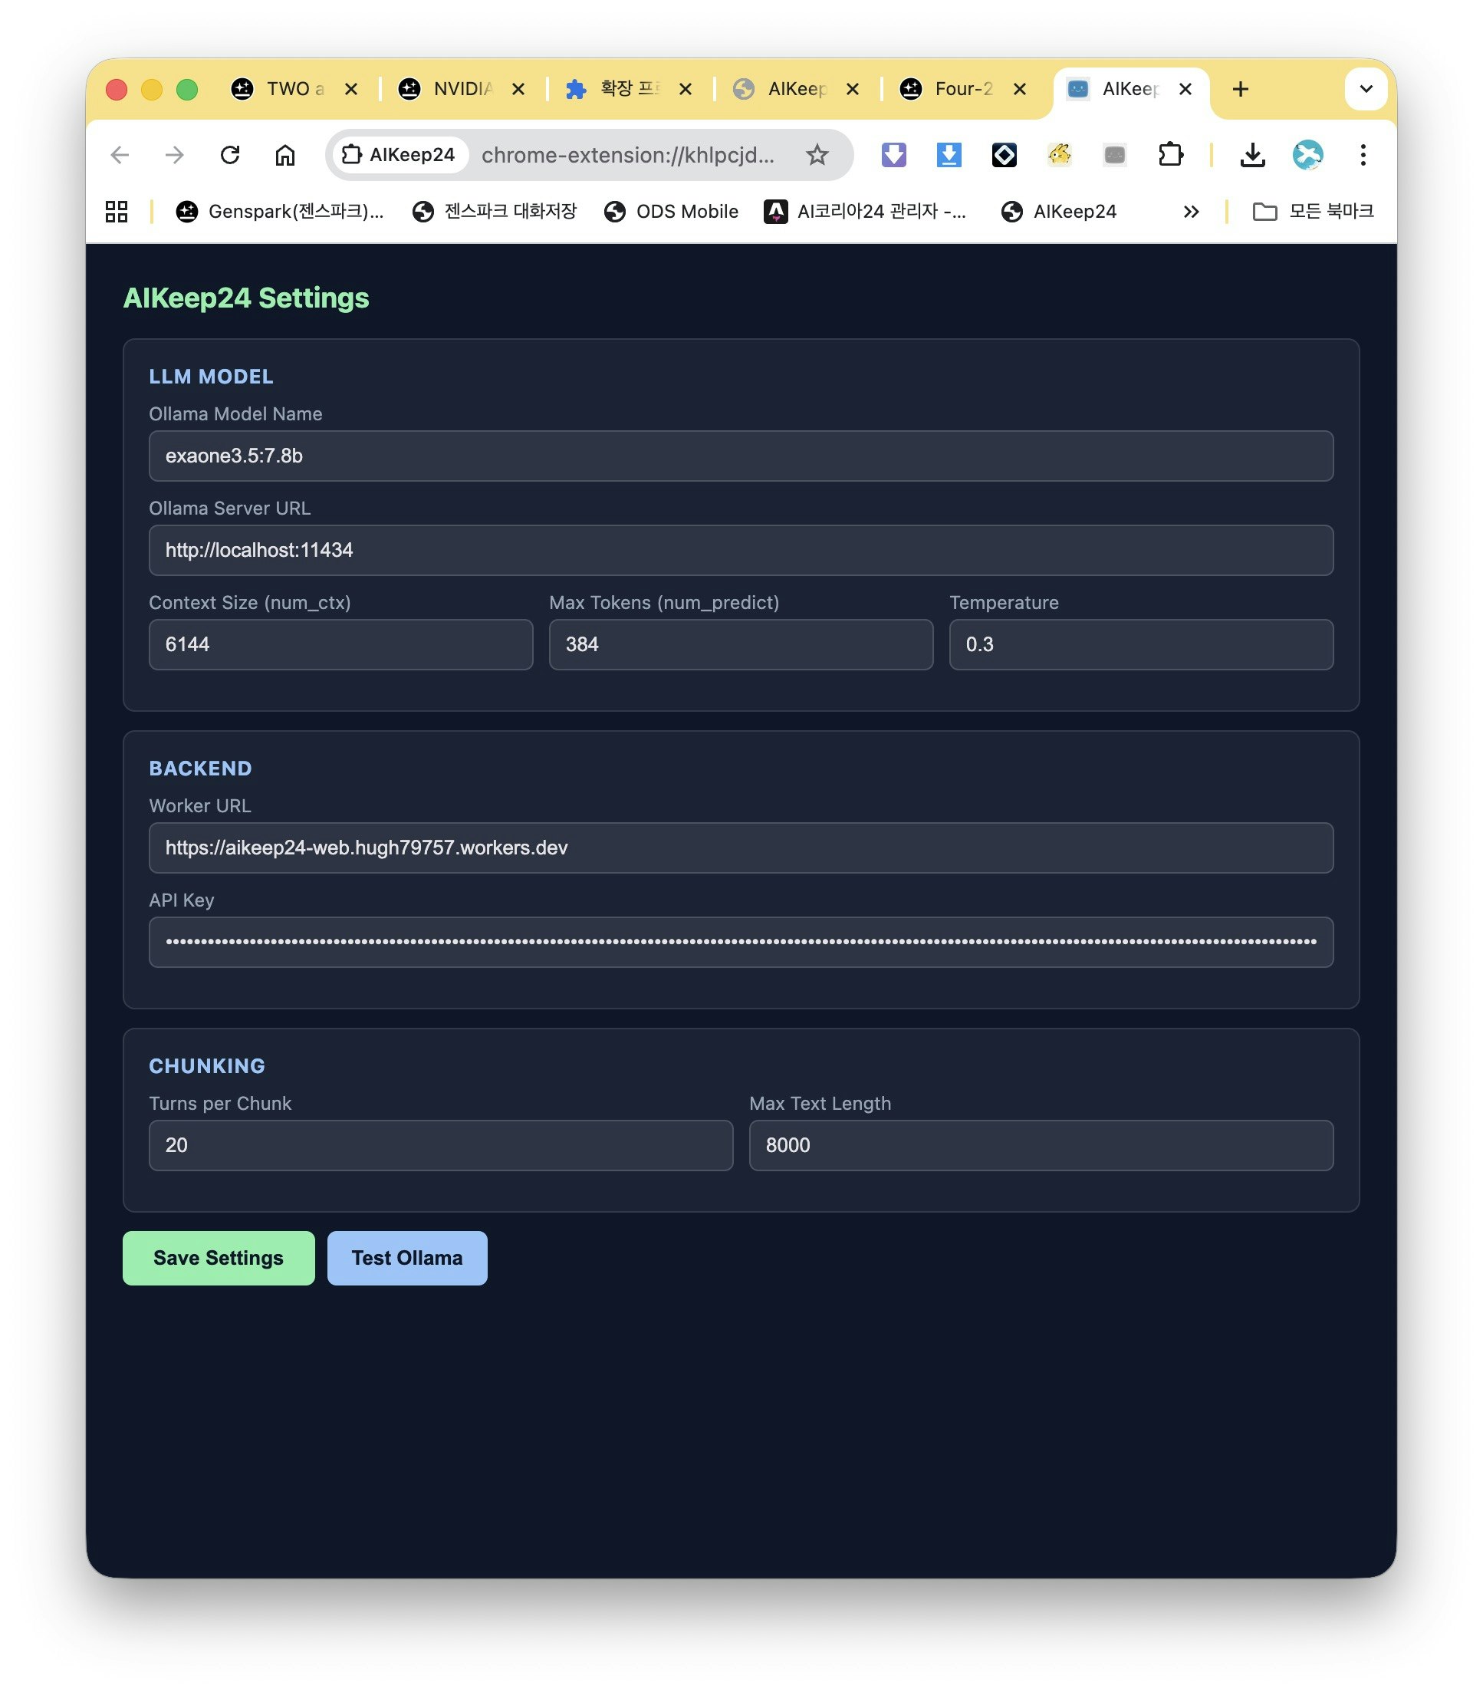This screenshot has height=1692, width=1483.
Task: Open the purple download arrow extension
Action: 894,155
